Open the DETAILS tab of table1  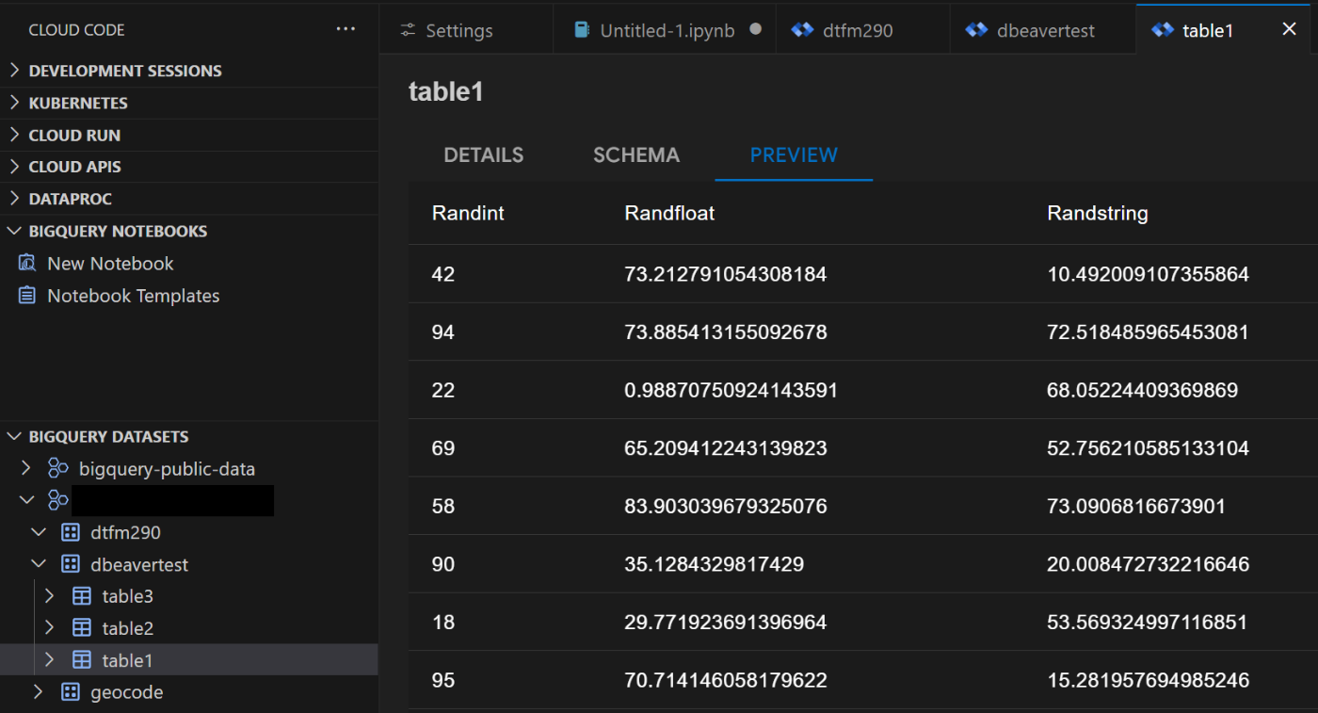point(484,155)
